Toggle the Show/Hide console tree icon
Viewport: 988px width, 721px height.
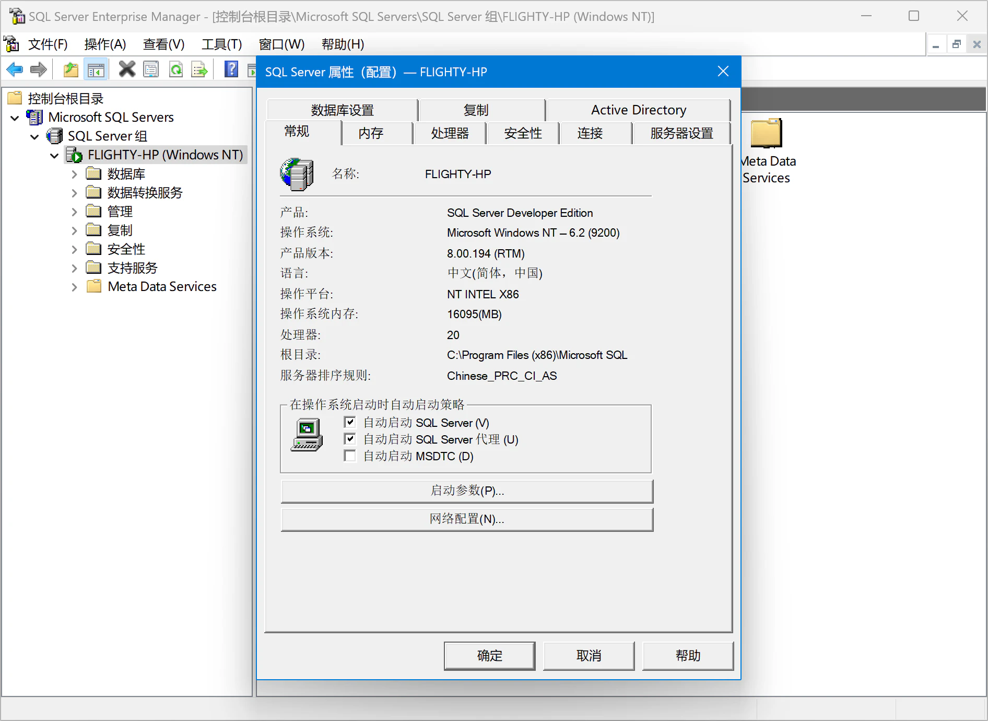(96, 69)
